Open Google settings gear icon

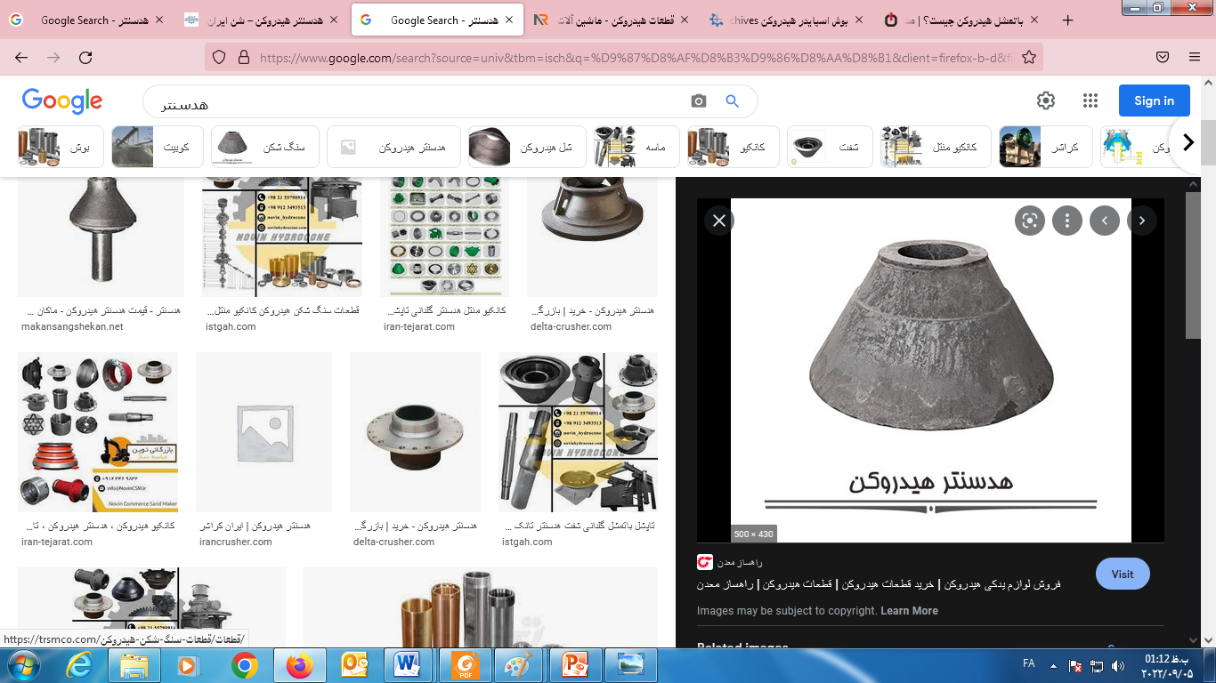pyautogui.click(x=1046, y=100)
